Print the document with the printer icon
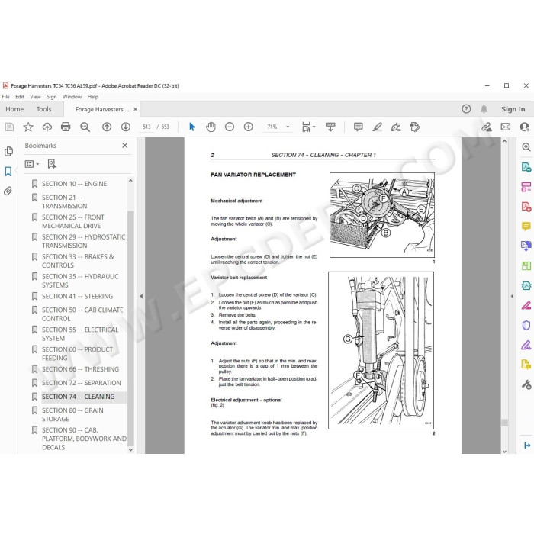Screen dimensions: 534x534 pos(66,127)
